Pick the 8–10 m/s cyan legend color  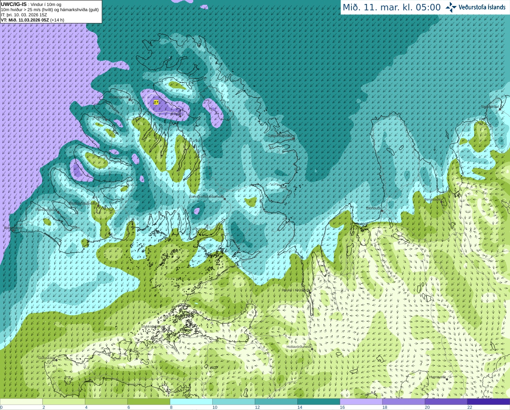click(191, 402)
